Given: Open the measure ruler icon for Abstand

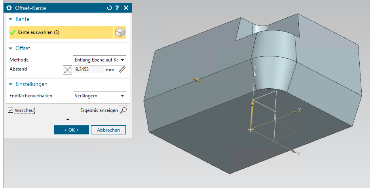Looking at the screenshot, I should click(122, 69).
